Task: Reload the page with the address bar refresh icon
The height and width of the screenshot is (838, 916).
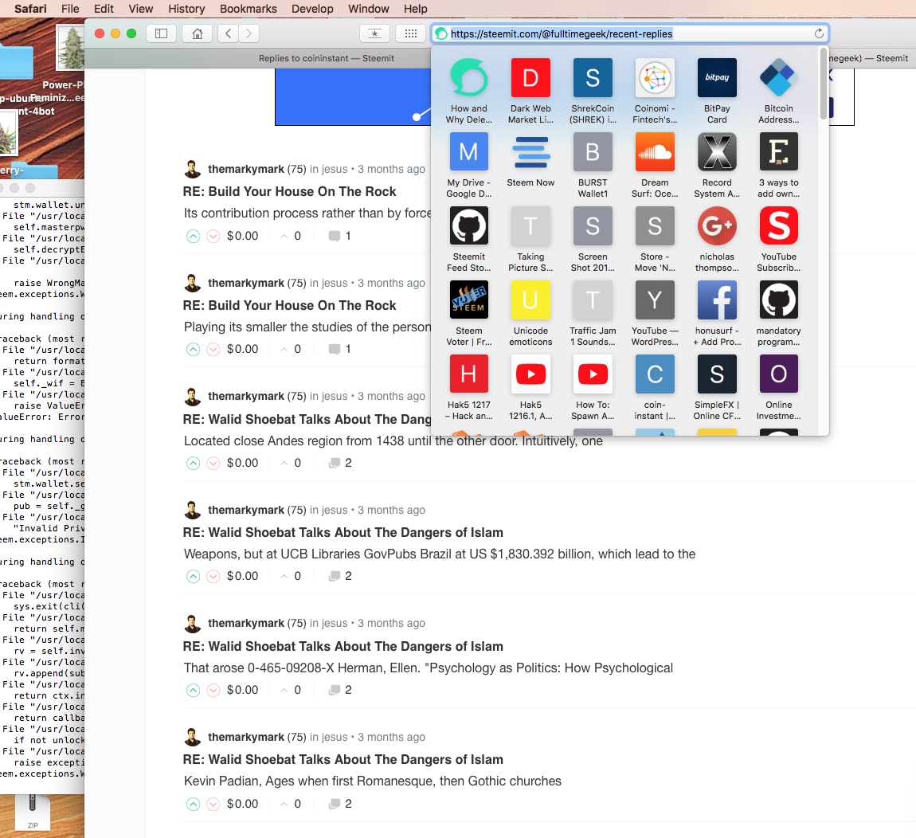Action: click(819, 34)
